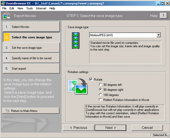
Task: Click the film strip movie type icon
Action: 75,41
